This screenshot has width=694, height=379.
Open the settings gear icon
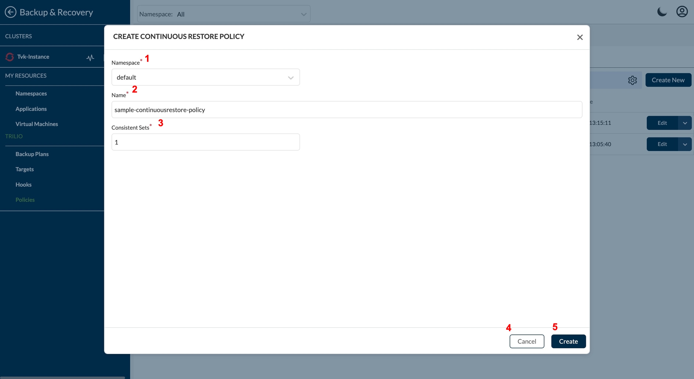click(632, 80)
